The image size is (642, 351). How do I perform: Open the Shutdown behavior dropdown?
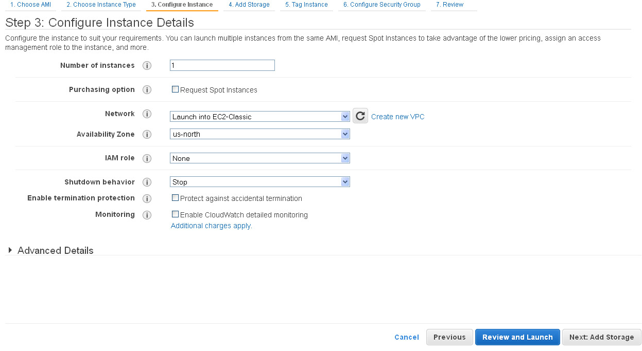(260, 182)
